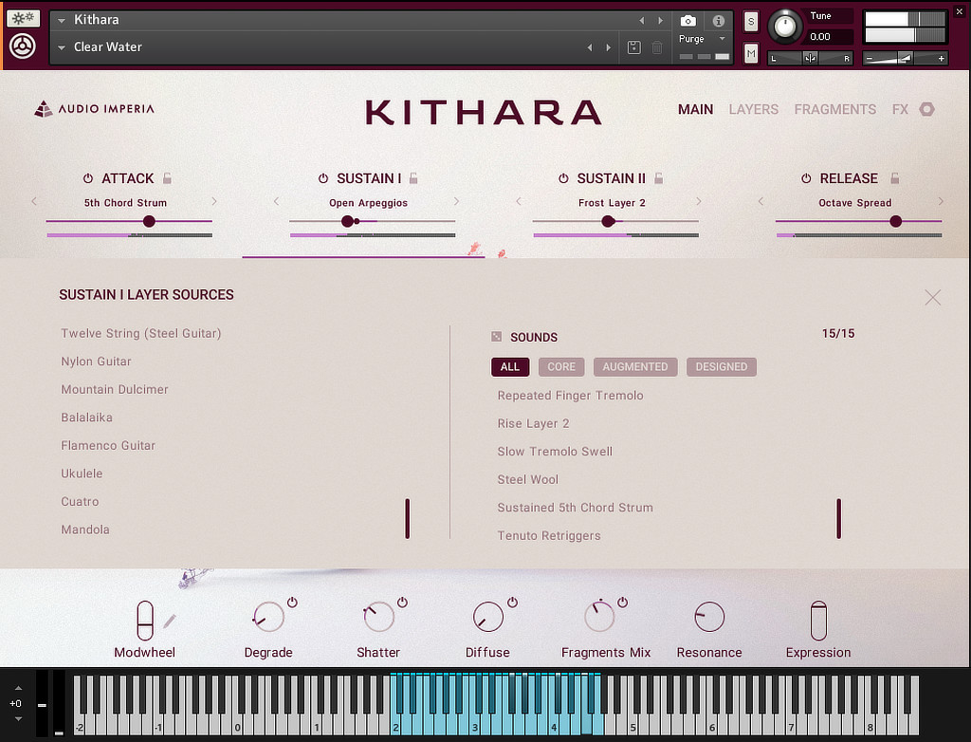Toggle RELEASE layer power button
971x742 pixels.
click(806, 178)
